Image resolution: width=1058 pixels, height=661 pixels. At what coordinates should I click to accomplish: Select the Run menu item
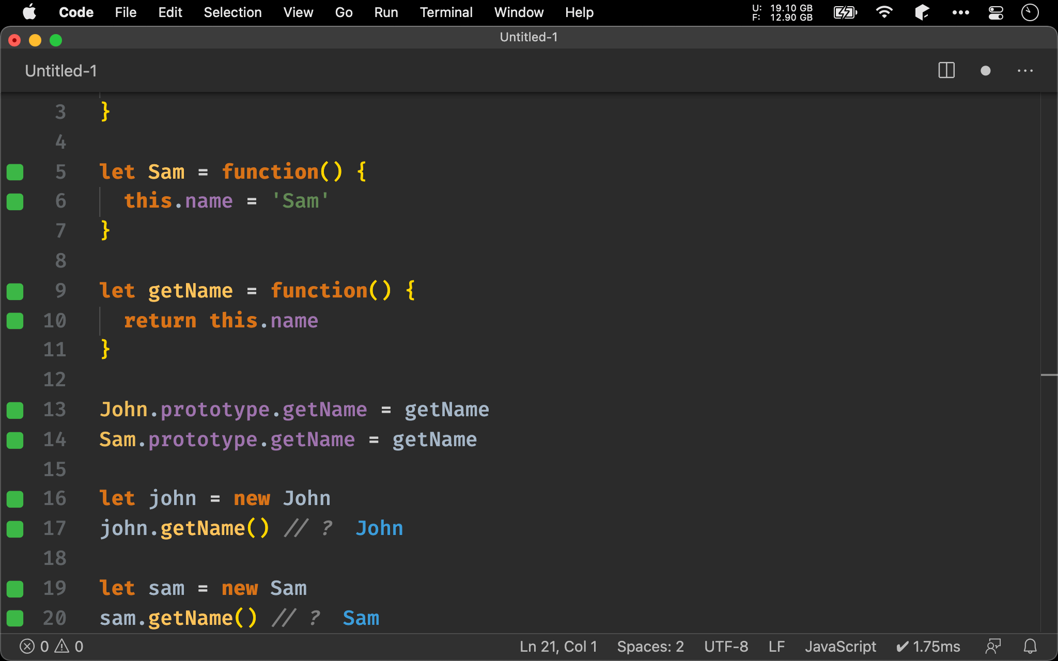pos(385,12)
